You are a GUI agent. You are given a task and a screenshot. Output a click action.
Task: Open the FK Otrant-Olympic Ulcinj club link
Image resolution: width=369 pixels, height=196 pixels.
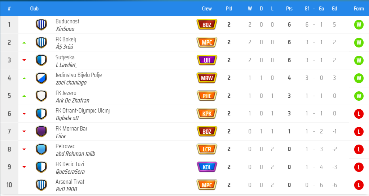click(x=83, y=110)
